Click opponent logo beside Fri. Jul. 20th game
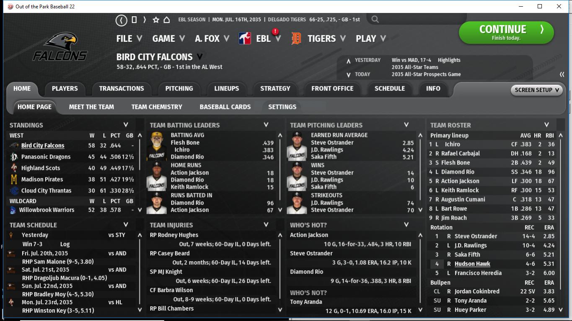Screen dimensions: 572x321 (12, 254)
